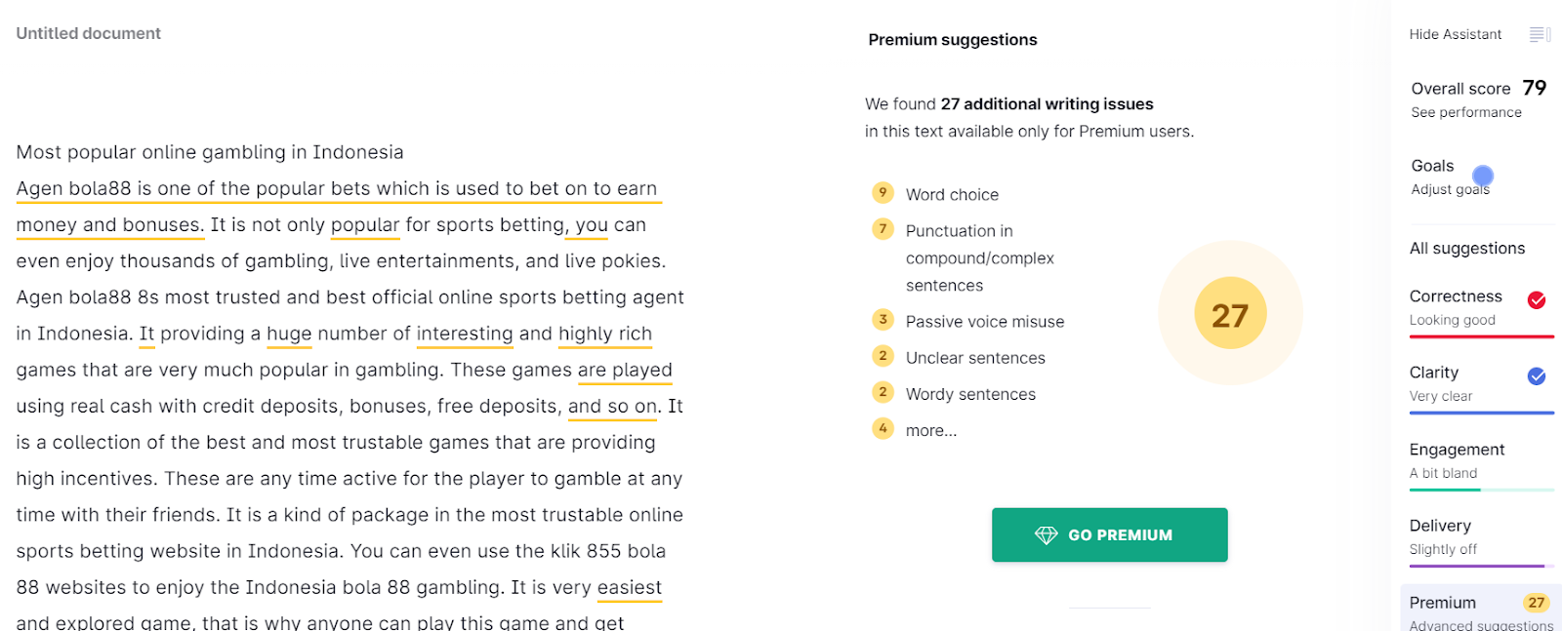Click the Hide Assistant panel icon

[x=1540, y=35]
